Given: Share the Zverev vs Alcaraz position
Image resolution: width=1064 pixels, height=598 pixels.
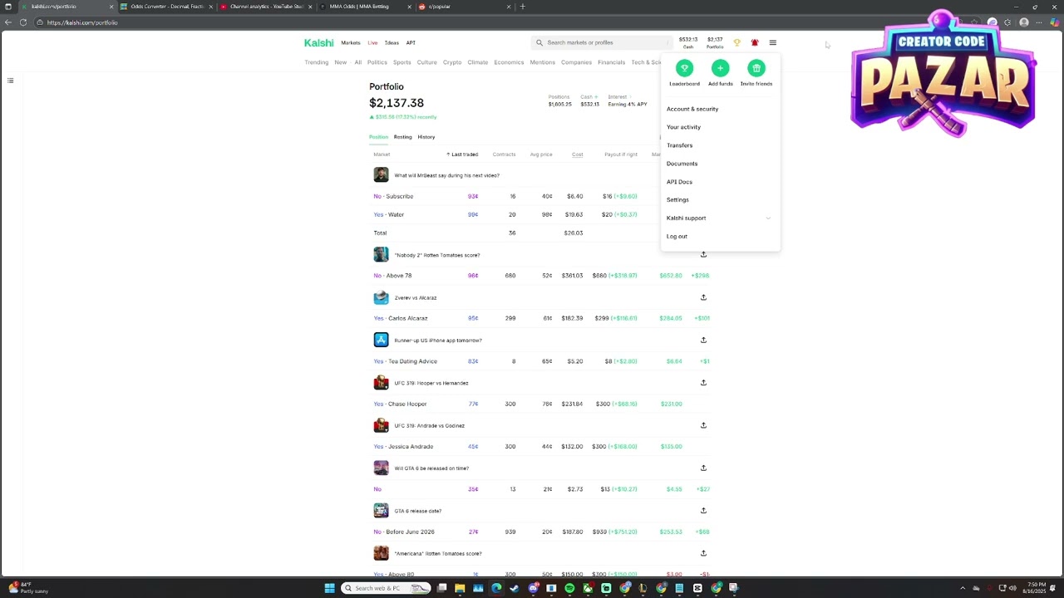Looking at the screenshot, I should click(703, 297).
